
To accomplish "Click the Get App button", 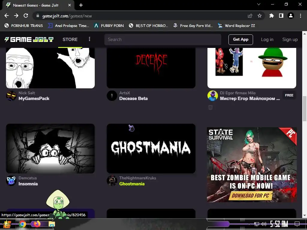I will click(x=241, y=40).
